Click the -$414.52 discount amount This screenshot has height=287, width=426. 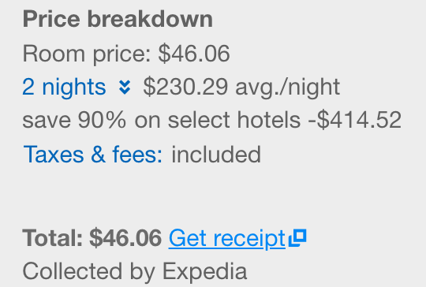tap(355, 120)
